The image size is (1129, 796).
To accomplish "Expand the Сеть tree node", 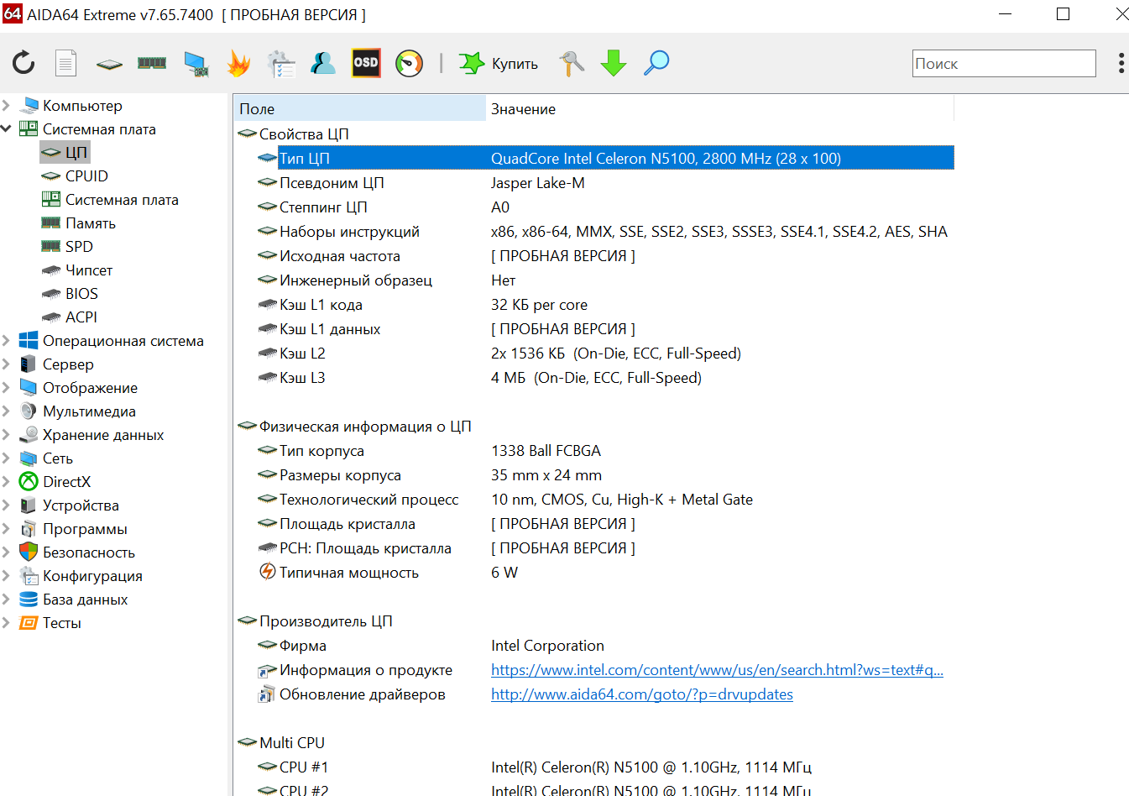I will [x=7, y=458].
